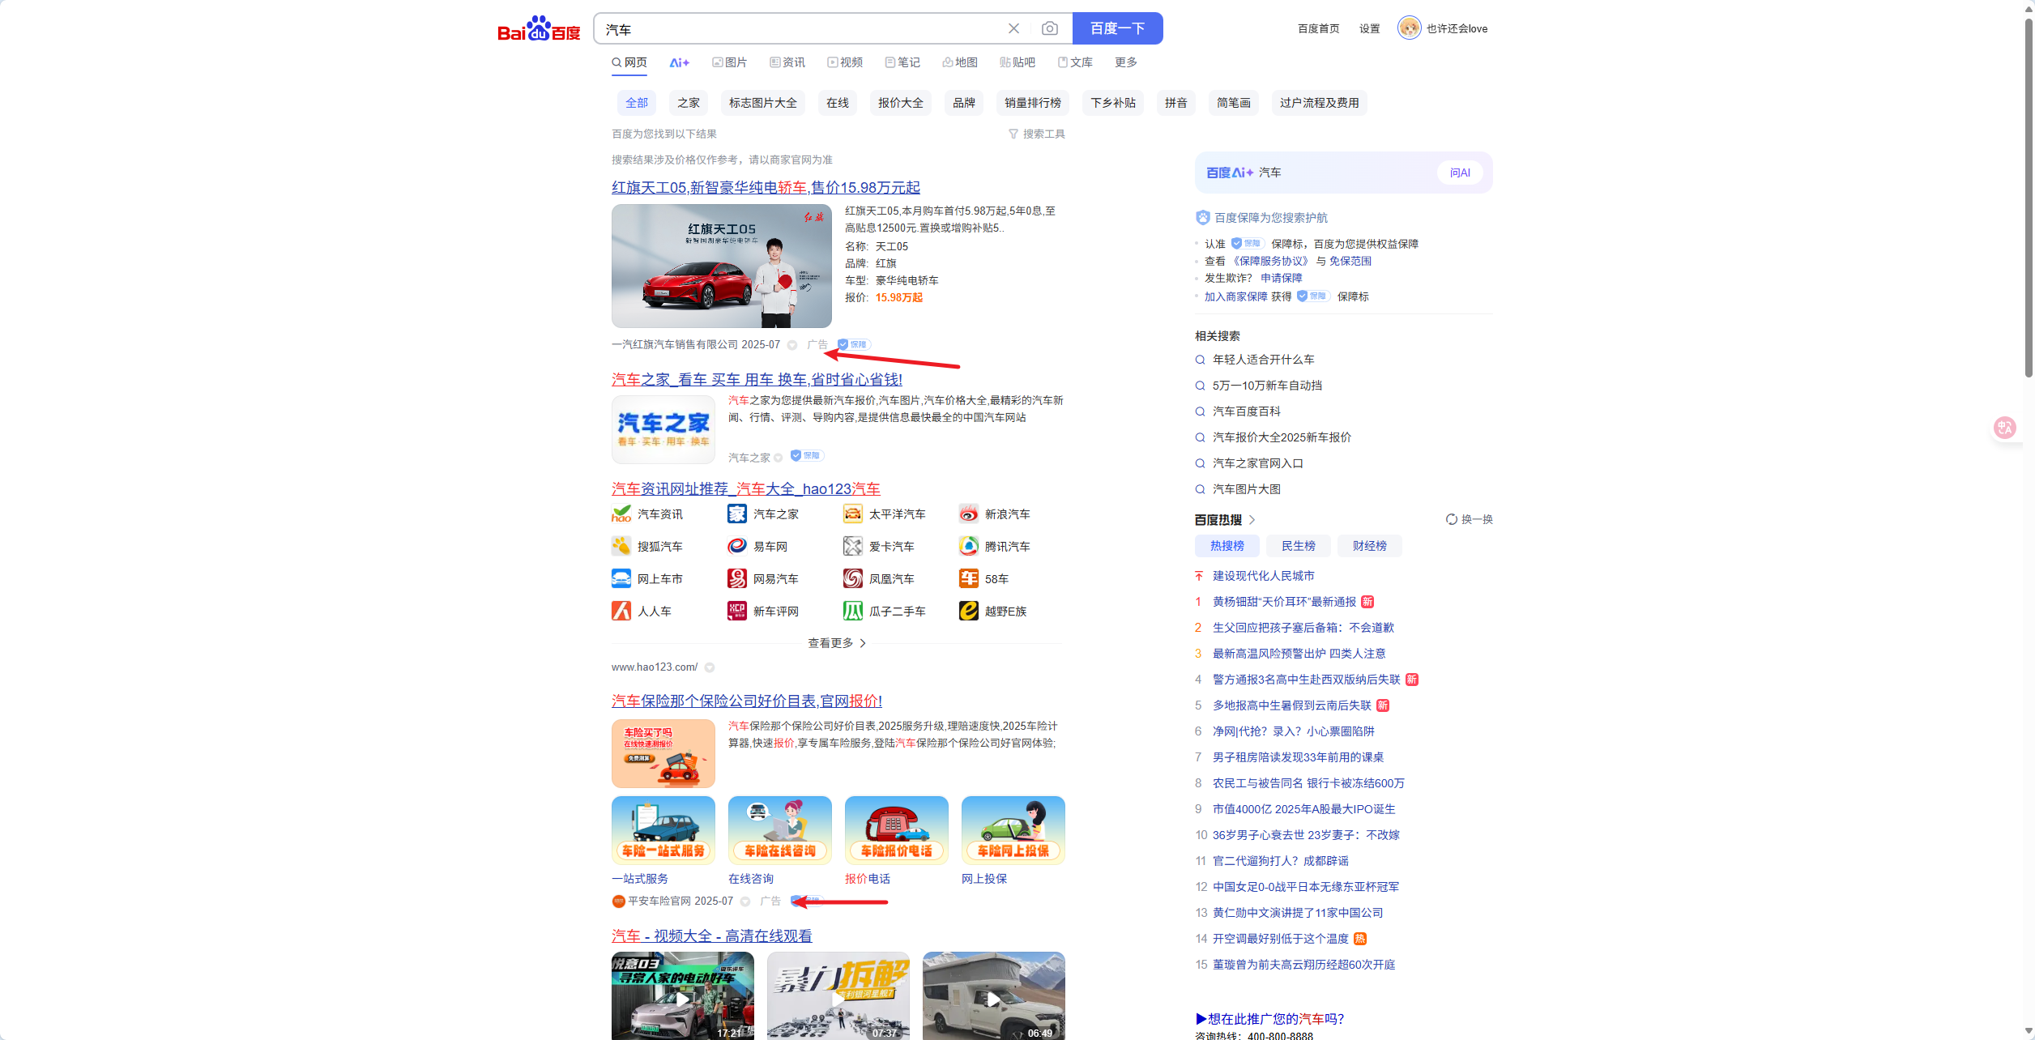The image size is (2035, 1040).
Task: Open user avatar 也许还会love
Action: (x=1409, y=28)
